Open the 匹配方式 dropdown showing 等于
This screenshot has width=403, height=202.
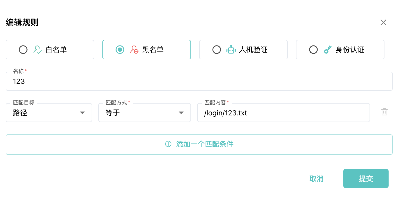[x=145, y=113]
